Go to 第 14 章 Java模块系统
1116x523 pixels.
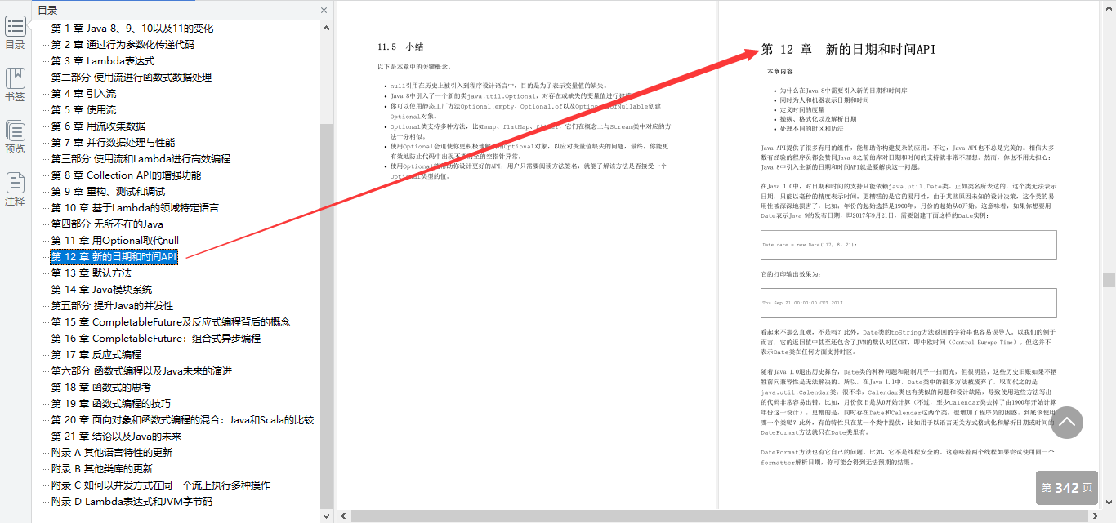[x=101, y=289]
